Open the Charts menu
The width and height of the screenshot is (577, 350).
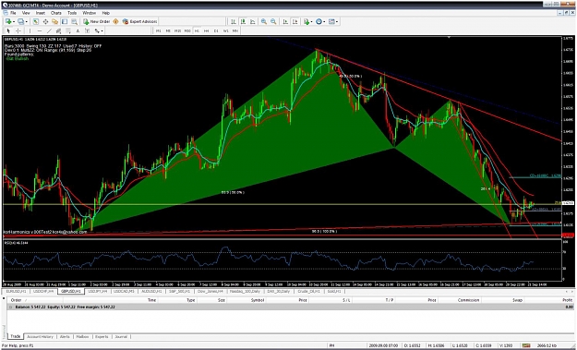click(x=56, y=13)
